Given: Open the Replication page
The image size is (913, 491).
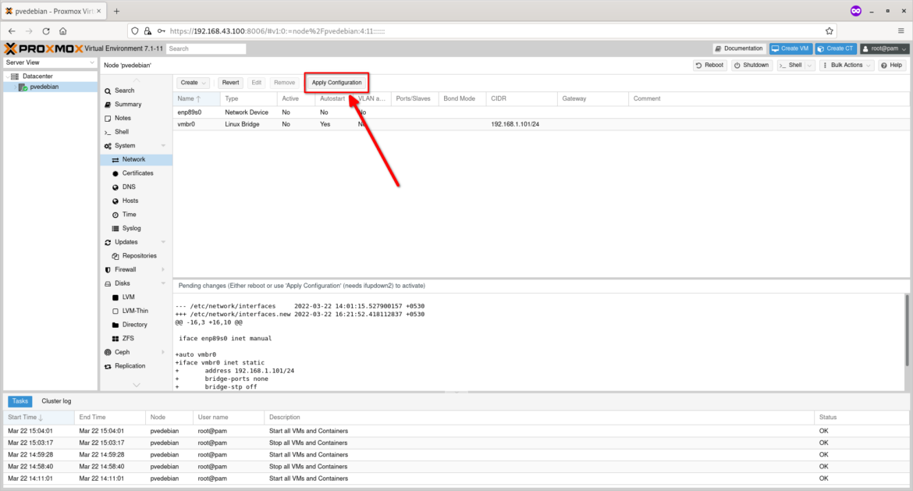Looking at the screenshot, I should coord(130,366).
